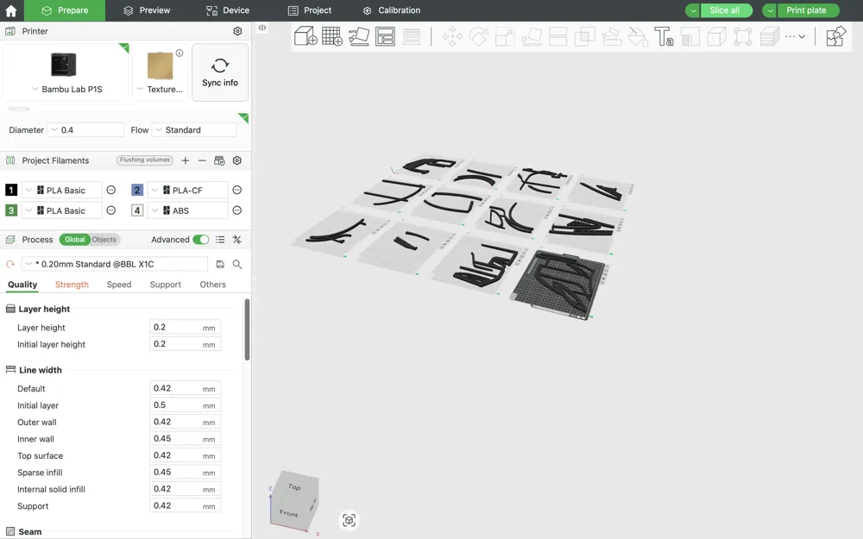Select the Auto orient tool
Screen dimensions: 863x539
tap(359, 37)
